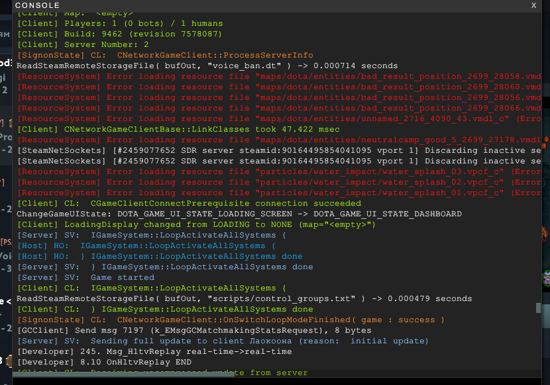The image size is (550, 385).
Task: Select the bad_result_position_2699_28066 error line
Action: [279, 108]
